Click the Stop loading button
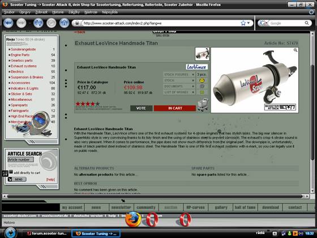317x238 pixels. point(52,23)
